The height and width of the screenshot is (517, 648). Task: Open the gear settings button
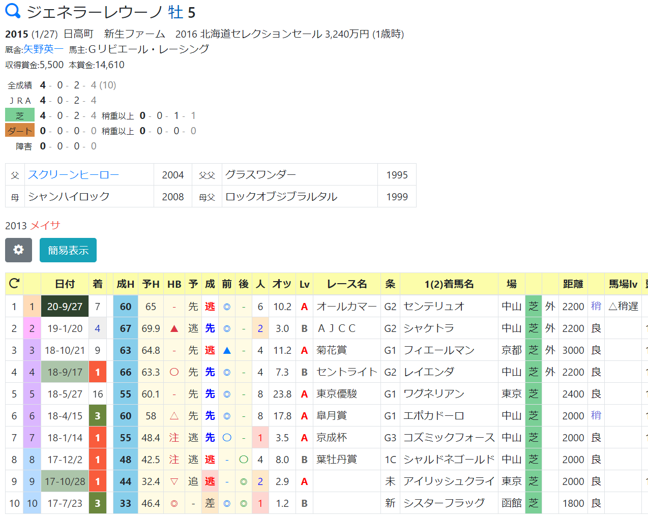[x=18, y=250]
